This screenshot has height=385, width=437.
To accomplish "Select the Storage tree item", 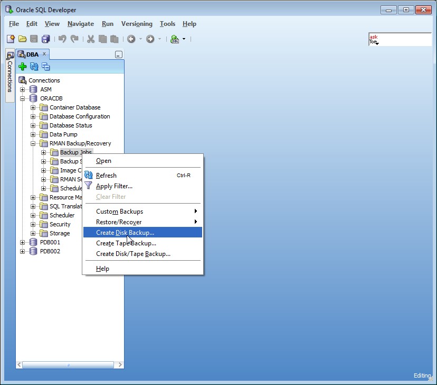I will point(60,233).
